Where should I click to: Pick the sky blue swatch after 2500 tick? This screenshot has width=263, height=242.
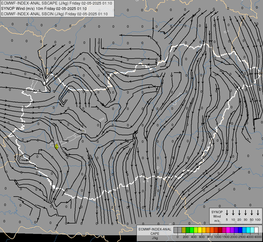click(x=244, y=230)
